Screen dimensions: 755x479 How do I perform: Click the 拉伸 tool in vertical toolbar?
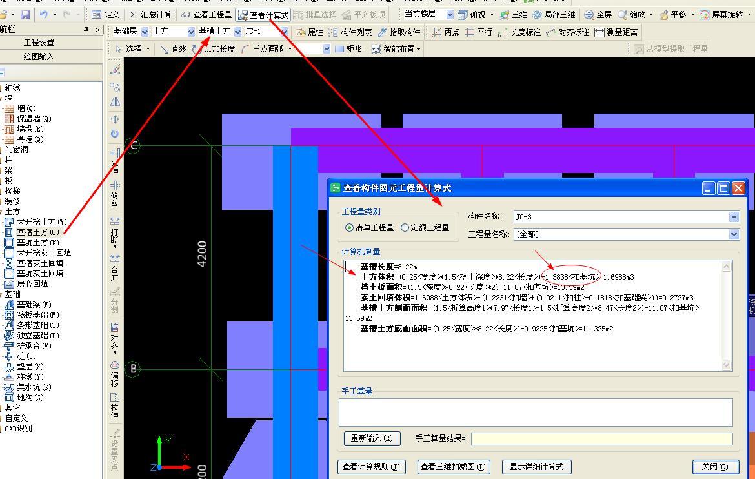click(115, 406)
